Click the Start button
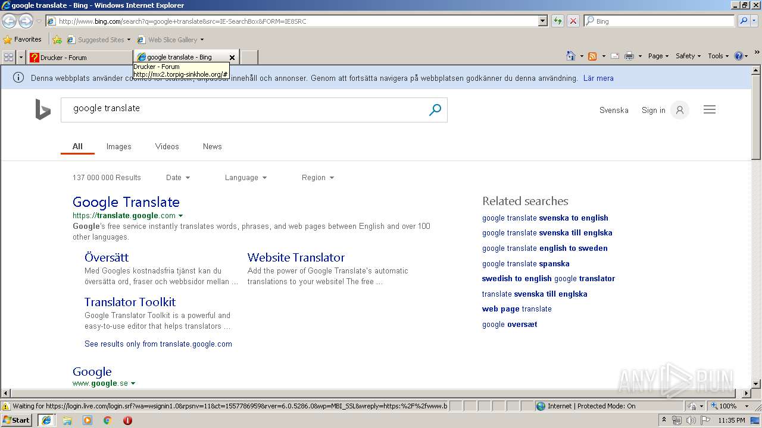The height and width of the screenshot is (428, 762). tap(16, 420)
